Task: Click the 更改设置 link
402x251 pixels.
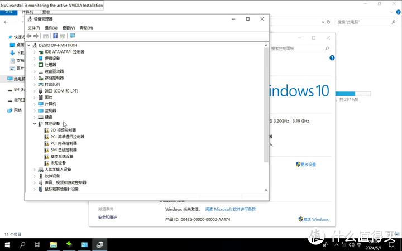Action: [x=308, y=165]
